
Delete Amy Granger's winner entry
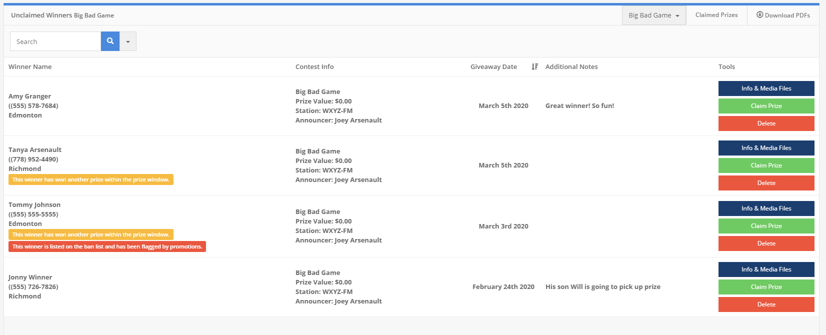tap(766, 123)
